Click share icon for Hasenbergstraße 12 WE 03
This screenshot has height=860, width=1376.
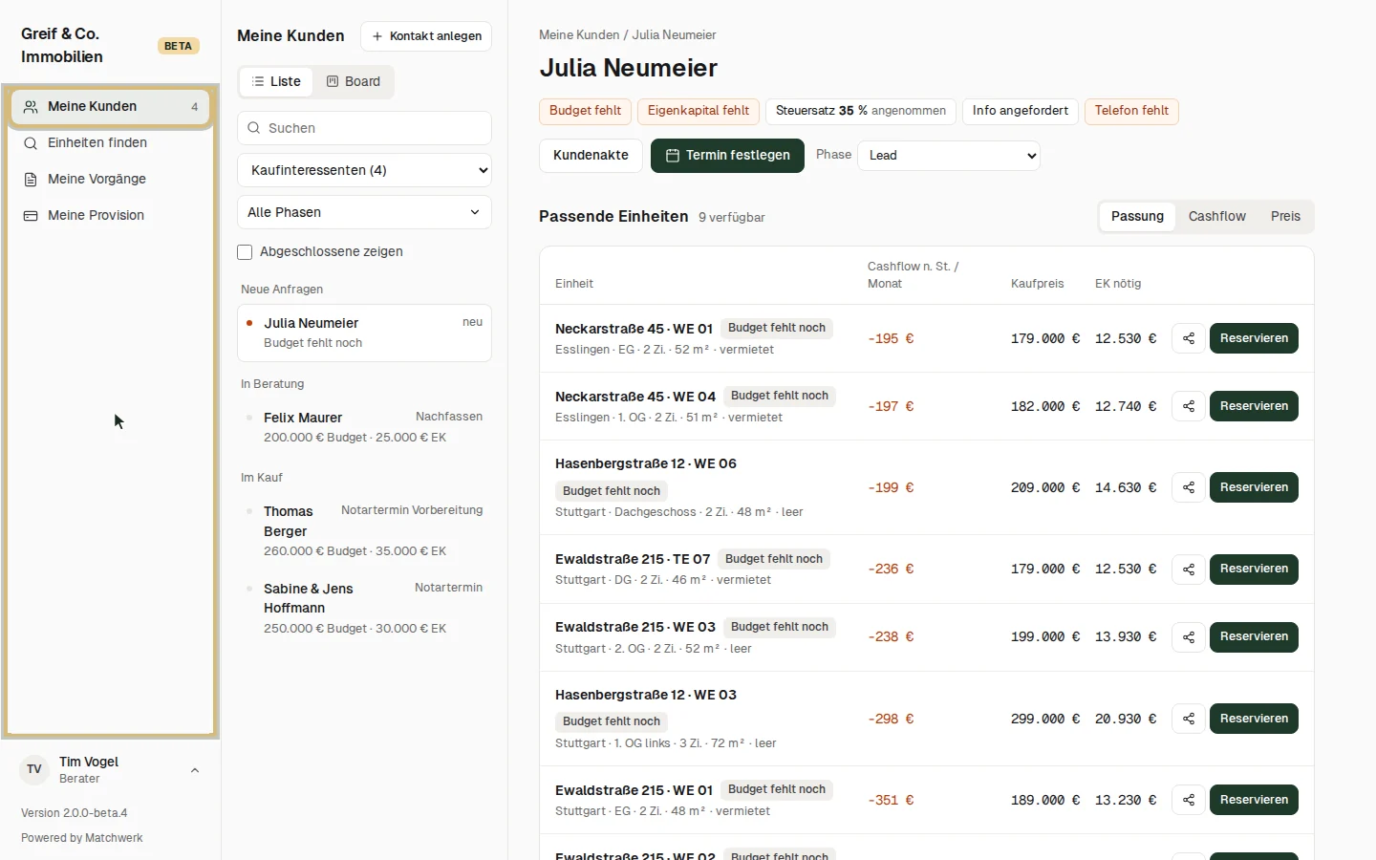(1189, 719)
